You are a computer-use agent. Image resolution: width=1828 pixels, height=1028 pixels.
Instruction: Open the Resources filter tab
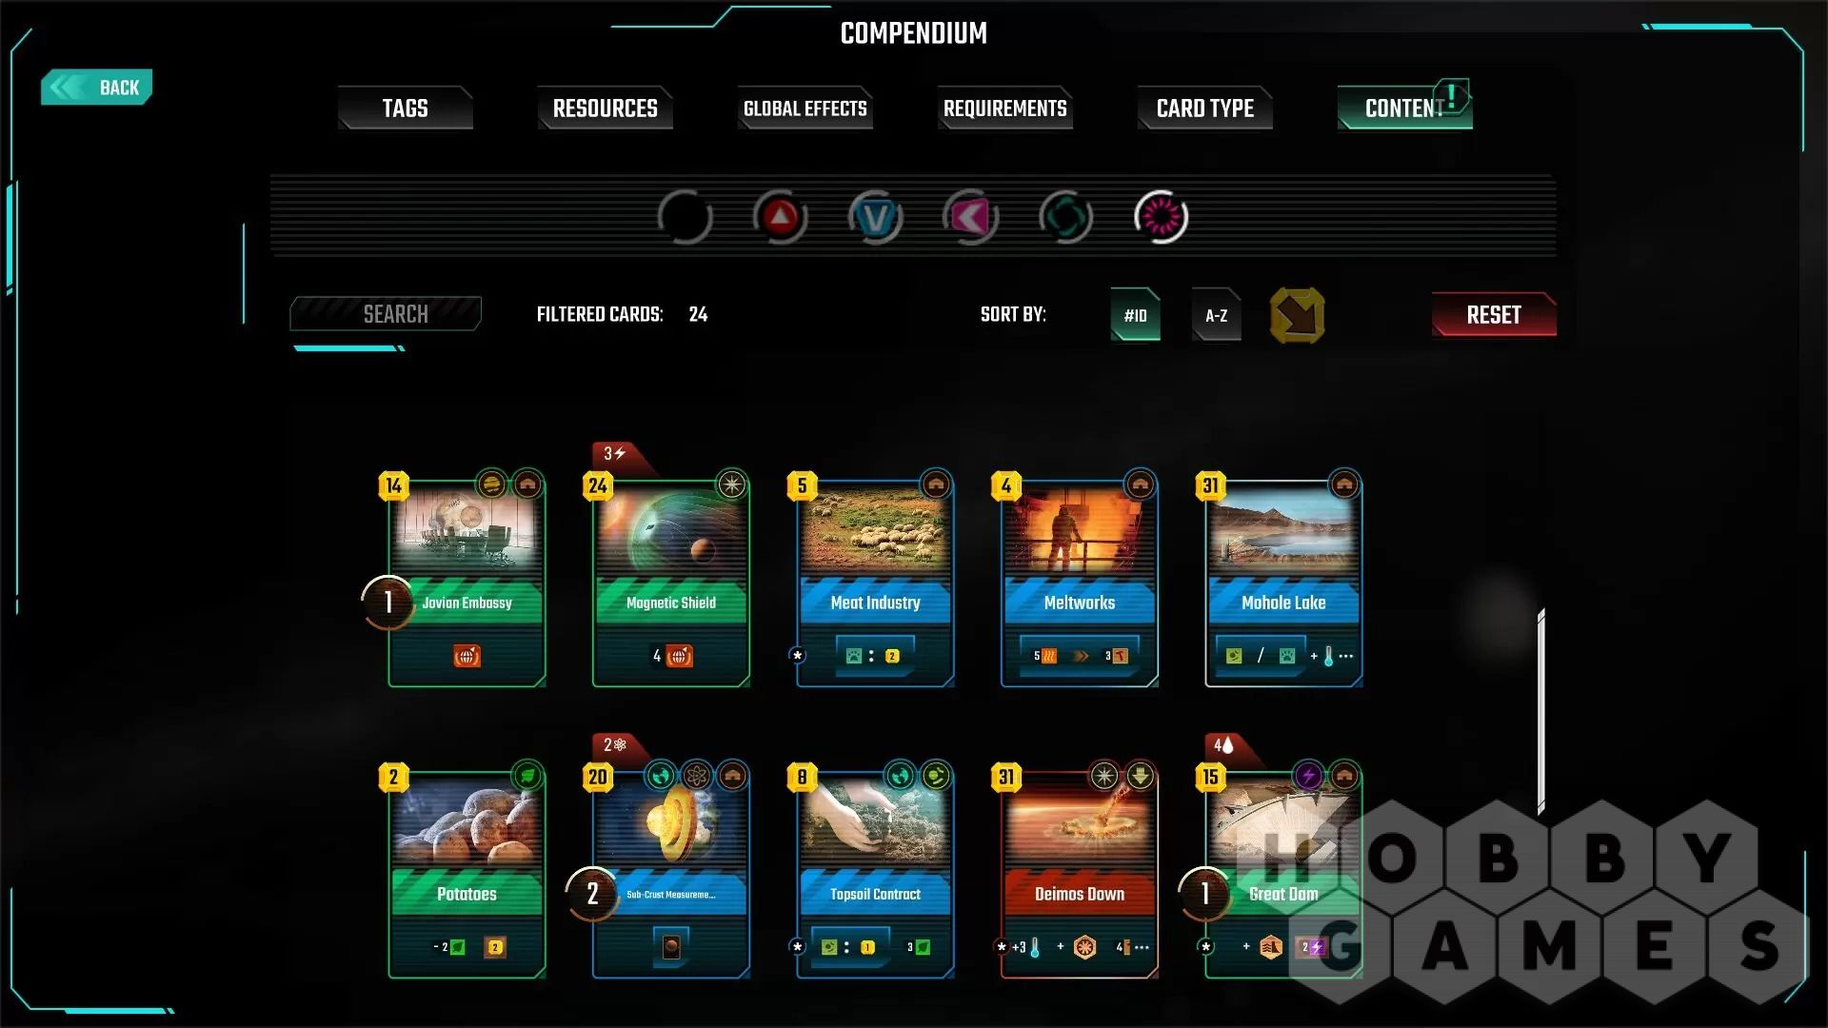point(606,108)
